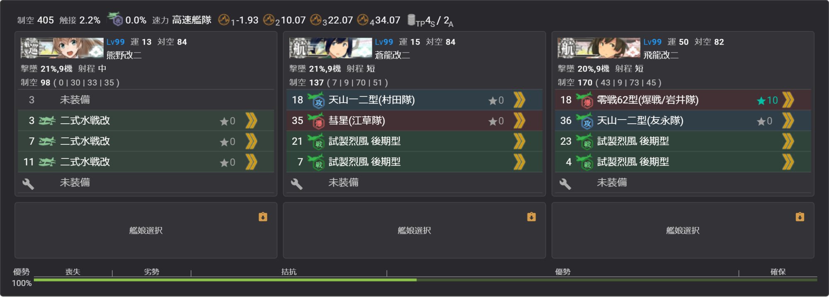The image size is (829, 297).
Task: Click the import clipboard icon in the middle empty ship slot
Action: pyautogui.click(x=531, y=217)
